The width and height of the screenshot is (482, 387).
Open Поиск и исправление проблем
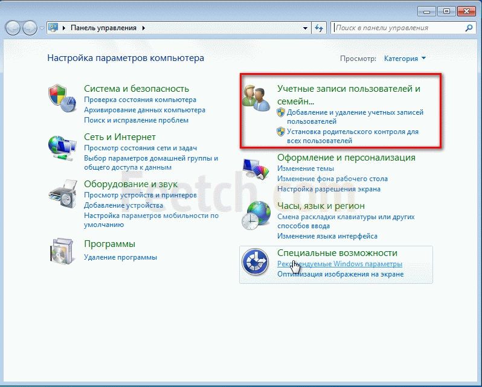pos(136,120)
